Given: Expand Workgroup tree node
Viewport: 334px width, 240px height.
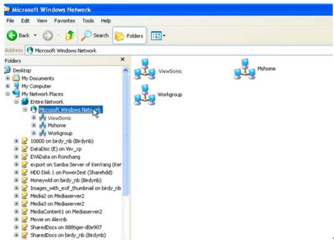Looking at the screenshot, I should tap(34, 133).
